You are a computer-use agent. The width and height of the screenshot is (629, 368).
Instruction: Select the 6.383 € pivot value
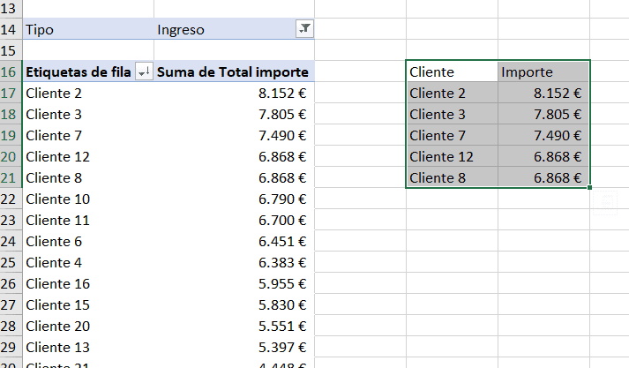pos(235,262)
